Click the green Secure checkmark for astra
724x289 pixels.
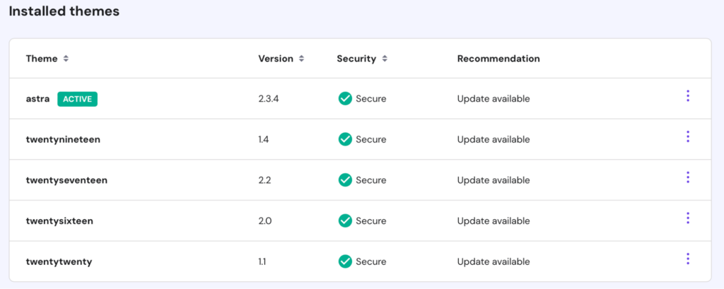pyautogui.click(x=345, y=99)
